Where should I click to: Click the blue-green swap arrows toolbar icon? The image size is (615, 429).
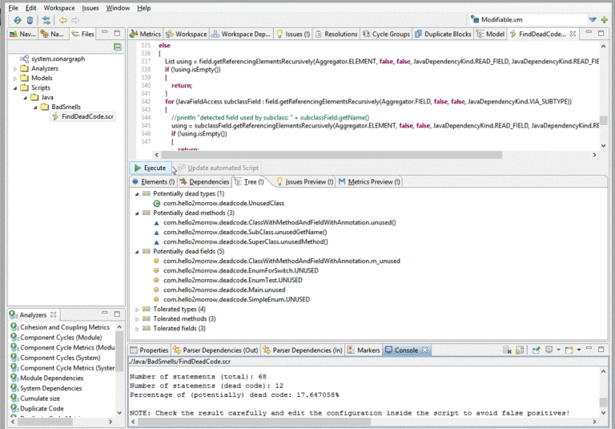coord(46,20)
